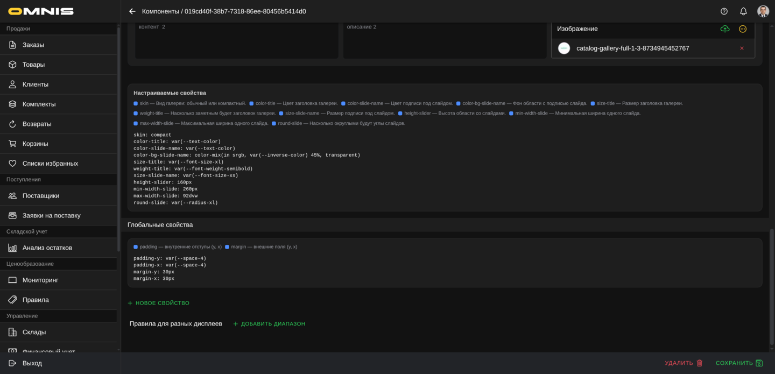Open Заказы in the sidebar

point(33,45)
